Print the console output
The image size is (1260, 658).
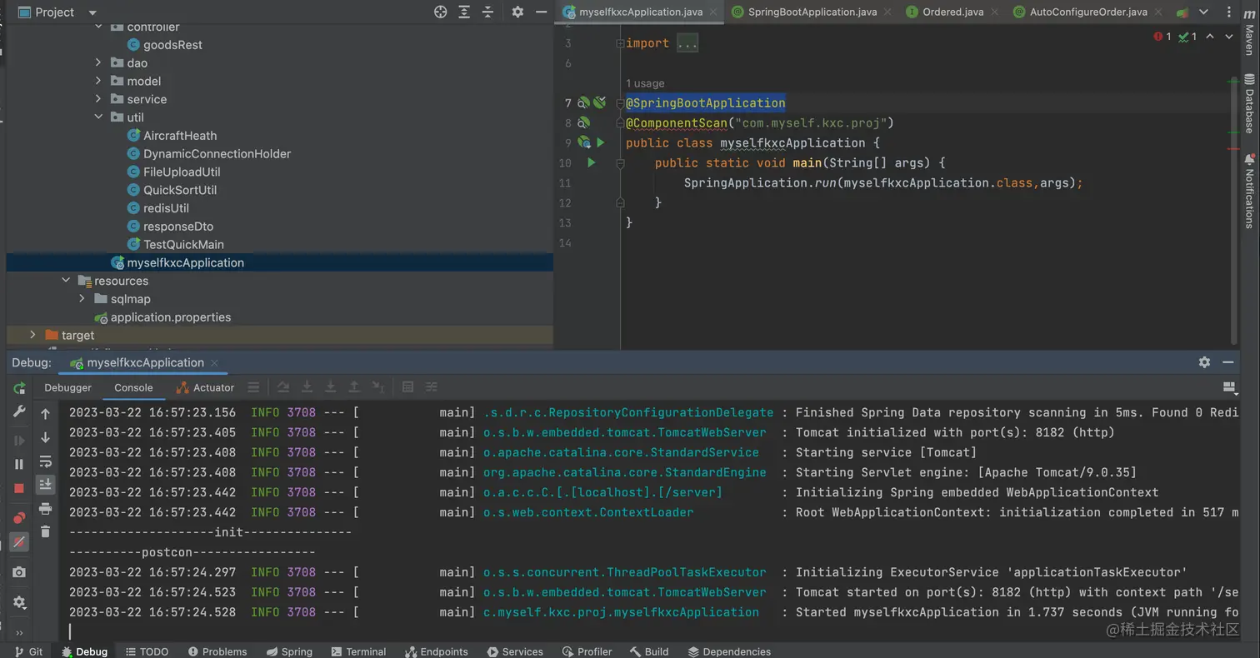[46, 508]
